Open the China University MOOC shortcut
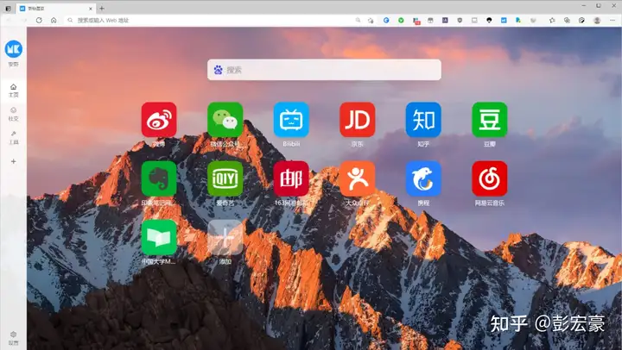The height and width of the screenshot is (350, 622). coord(159,238)
